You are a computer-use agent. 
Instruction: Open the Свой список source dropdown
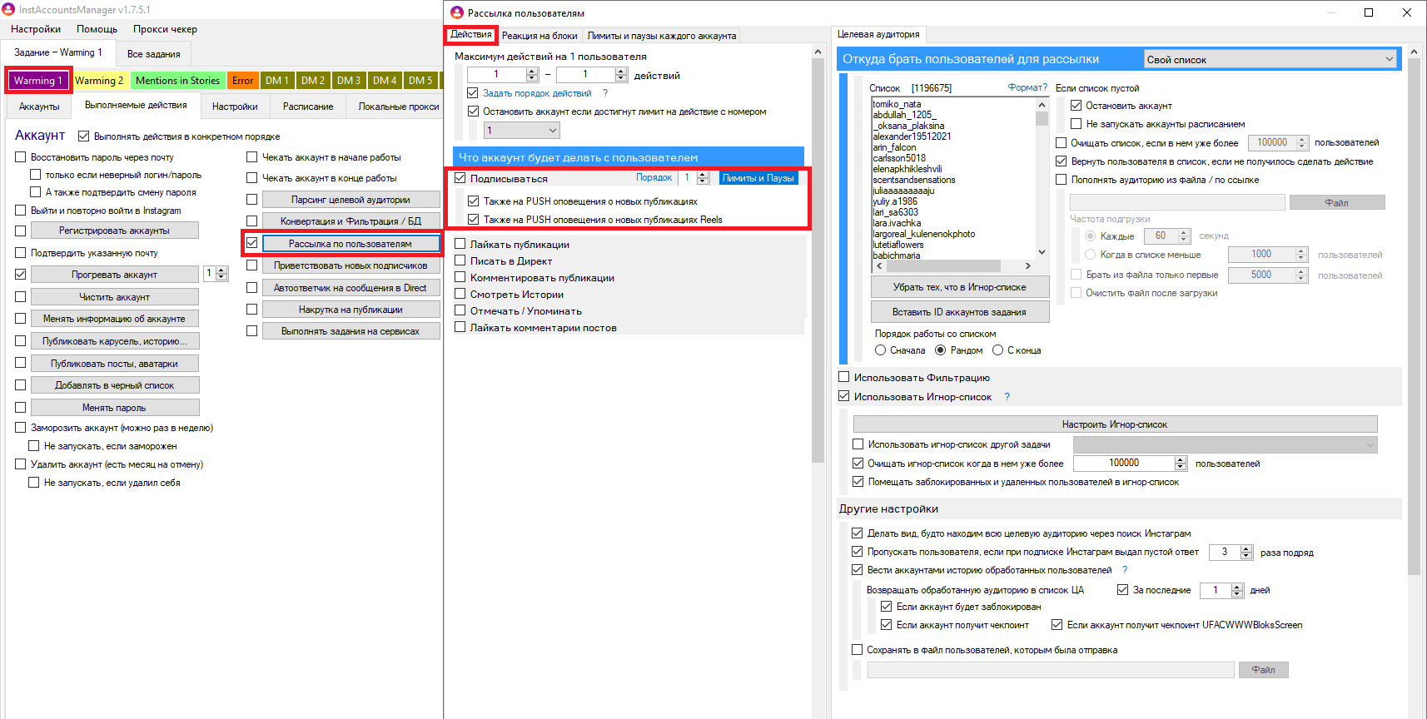[x=1270, y=59]
